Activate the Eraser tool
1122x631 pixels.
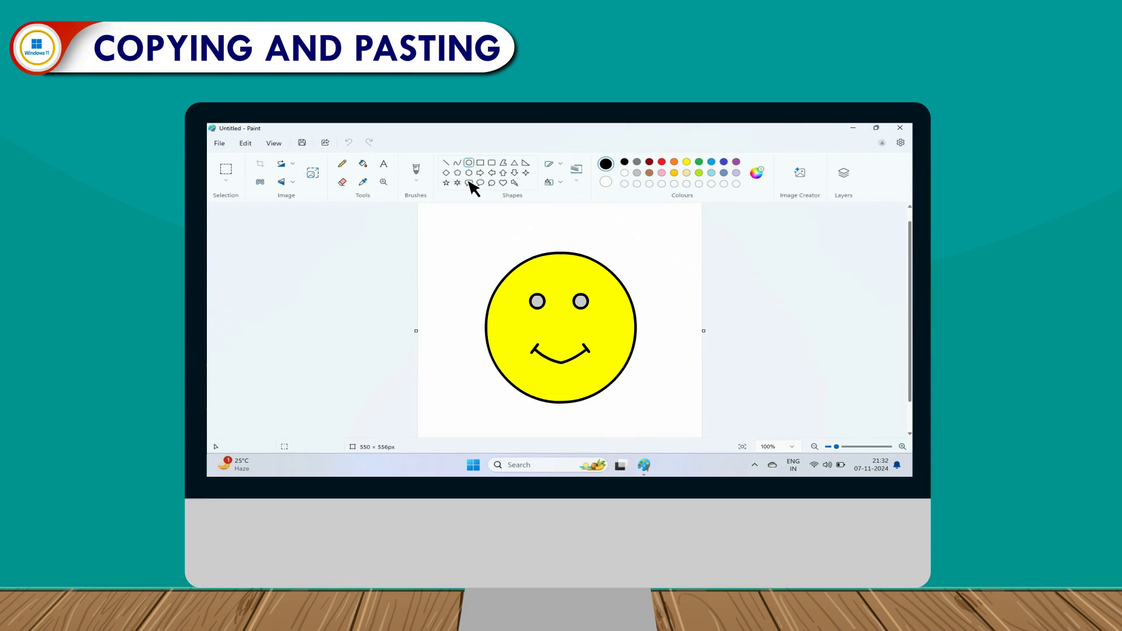tap(342, 182)
